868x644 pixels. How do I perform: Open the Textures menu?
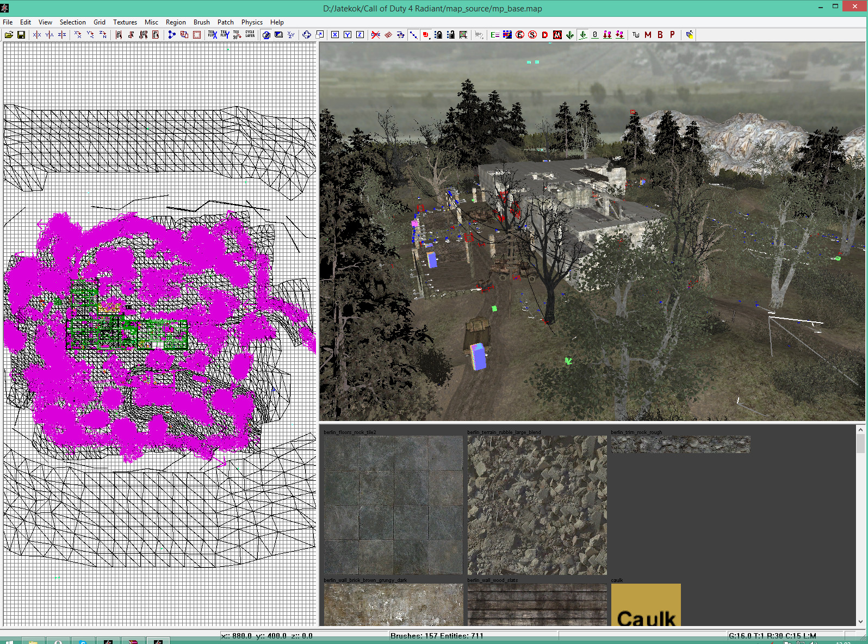coord(125,22)
